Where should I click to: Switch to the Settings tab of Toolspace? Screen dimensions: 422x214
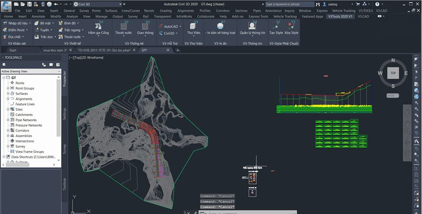(65, 113)
